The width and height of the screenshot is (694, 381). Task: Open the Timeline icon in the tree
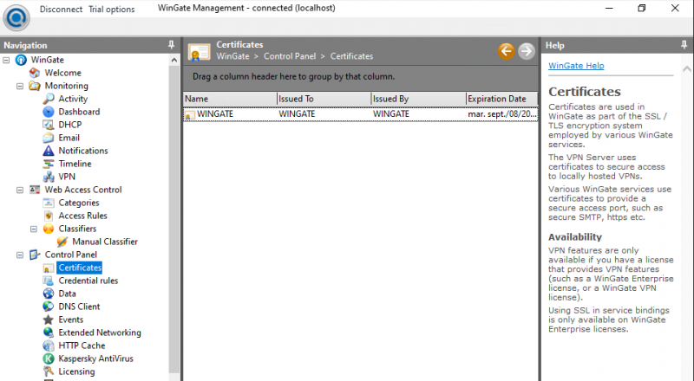(49, 164)
